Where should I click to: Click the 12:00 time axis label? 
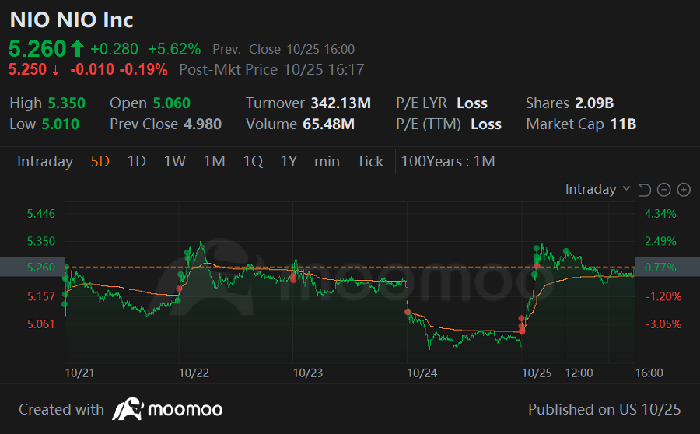point(579,373)
